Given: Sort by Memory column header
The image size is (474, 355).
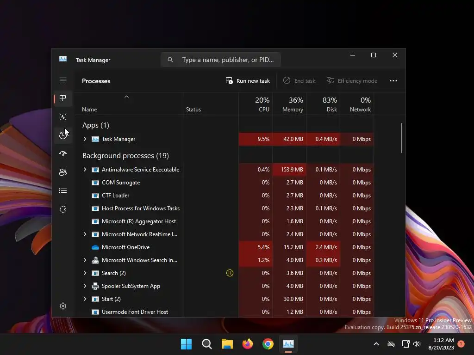Looking at the screenshot, I should click(x=289, y=104).
